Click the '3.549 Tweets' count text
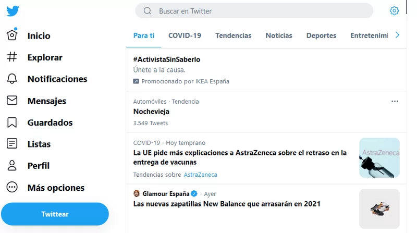Viewport: 417px width, 233px height. click(x=151, y=123)
